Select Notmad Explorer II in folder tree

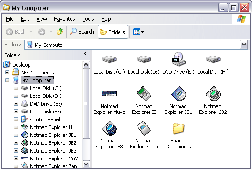click(51, 127)
